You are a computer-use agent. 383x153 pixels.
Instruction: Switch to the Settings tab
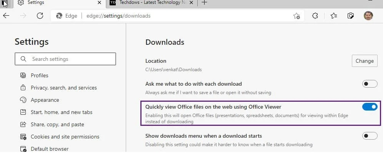pos(59,3)
